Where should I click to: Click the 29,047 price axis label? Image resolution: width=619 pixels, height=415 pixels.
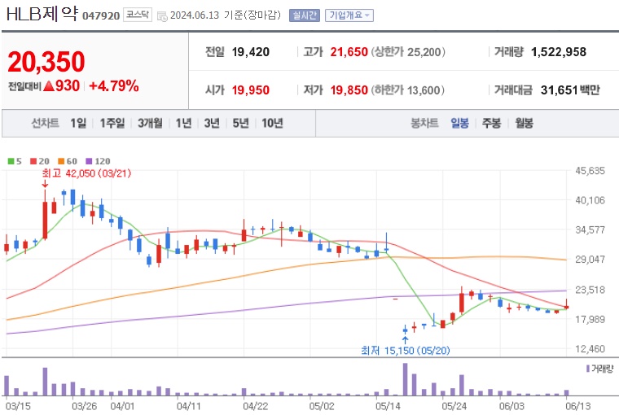point(590,260)
